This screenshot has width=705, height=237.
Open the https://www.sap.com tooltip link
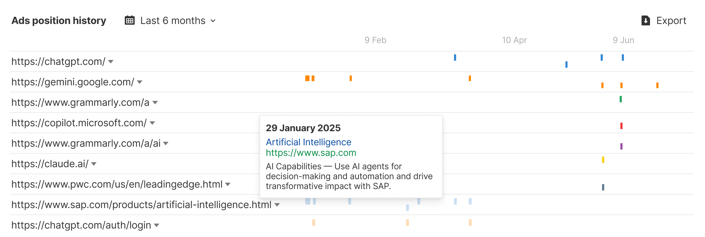[x=311, y=153]
